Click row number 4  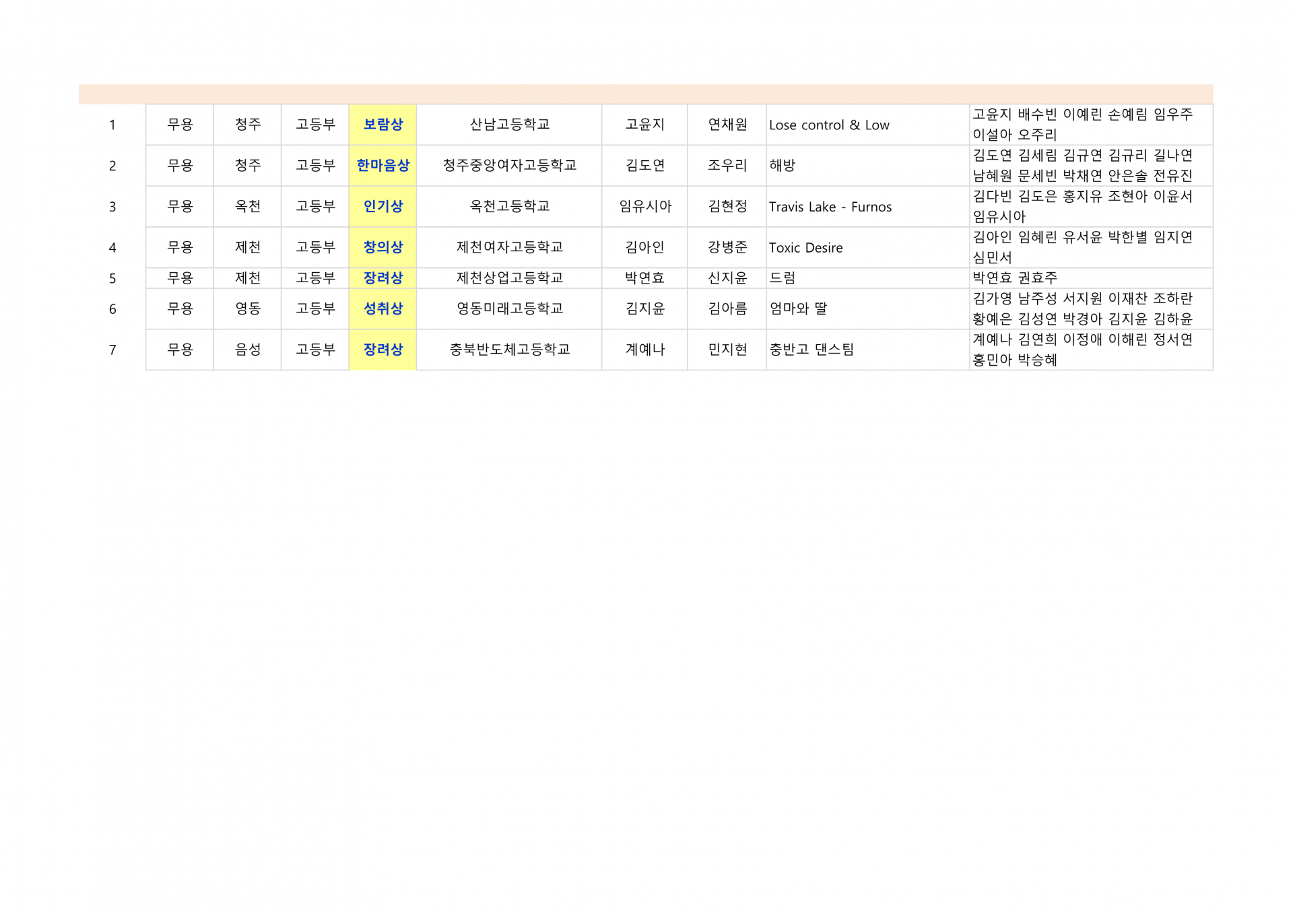[x=112, y=248]
